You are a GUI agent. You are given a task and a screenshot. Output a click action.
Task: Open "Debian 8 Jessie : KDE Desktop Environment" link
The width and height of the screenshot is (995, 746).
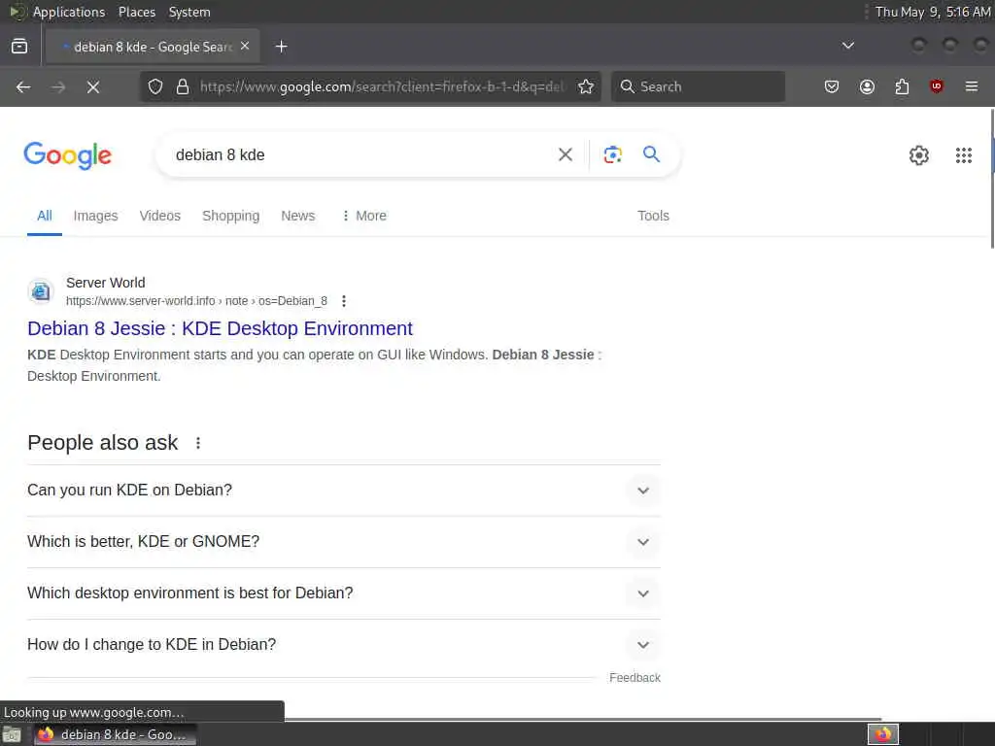click(221, 328)
